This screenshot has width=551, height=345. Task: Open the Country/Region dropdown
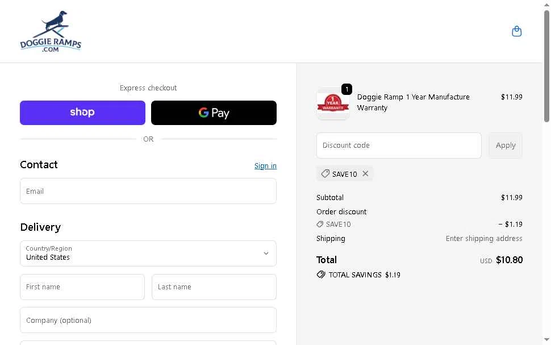pyautogui.click(x=148, y=253)
